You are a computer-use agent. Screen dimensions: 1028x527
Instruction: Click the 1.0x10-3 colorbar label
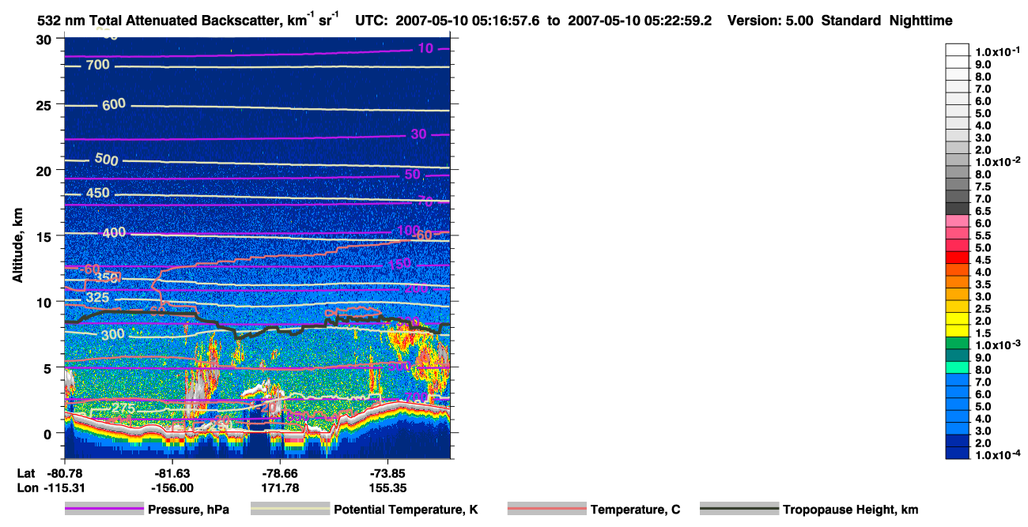point(996,345)
